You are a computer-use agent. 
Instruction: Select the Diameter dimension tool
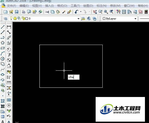[9, 60]
